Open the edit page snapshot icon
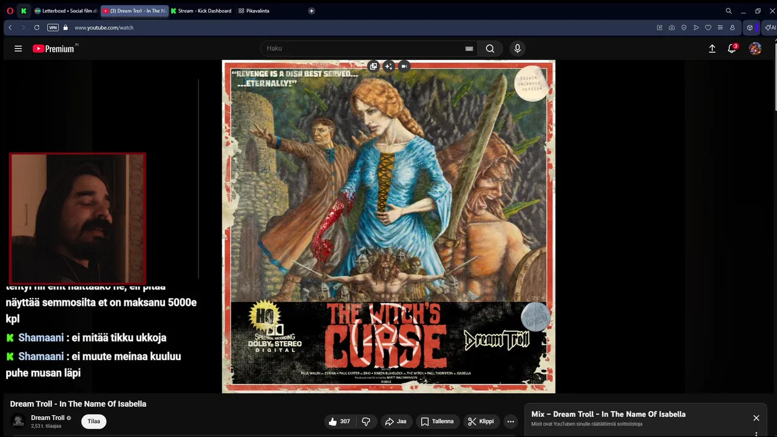The width and height of the screenshot is (777, 437). (x=659, y=27)
